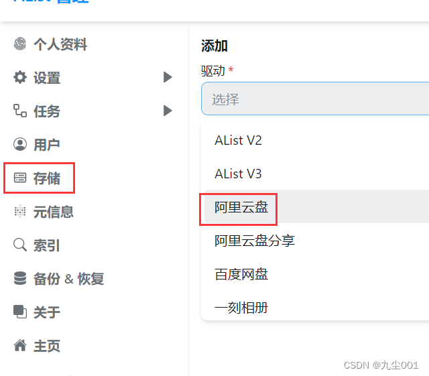Click the magnifier icon beside 索引
The width and height of the screenshot is (429, 376).
tap(20, 245)
